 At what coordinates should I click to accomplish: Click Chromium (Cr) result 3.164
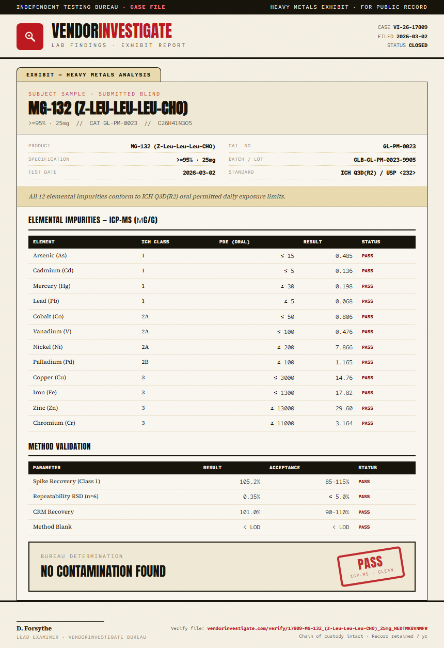coord(344,423)
